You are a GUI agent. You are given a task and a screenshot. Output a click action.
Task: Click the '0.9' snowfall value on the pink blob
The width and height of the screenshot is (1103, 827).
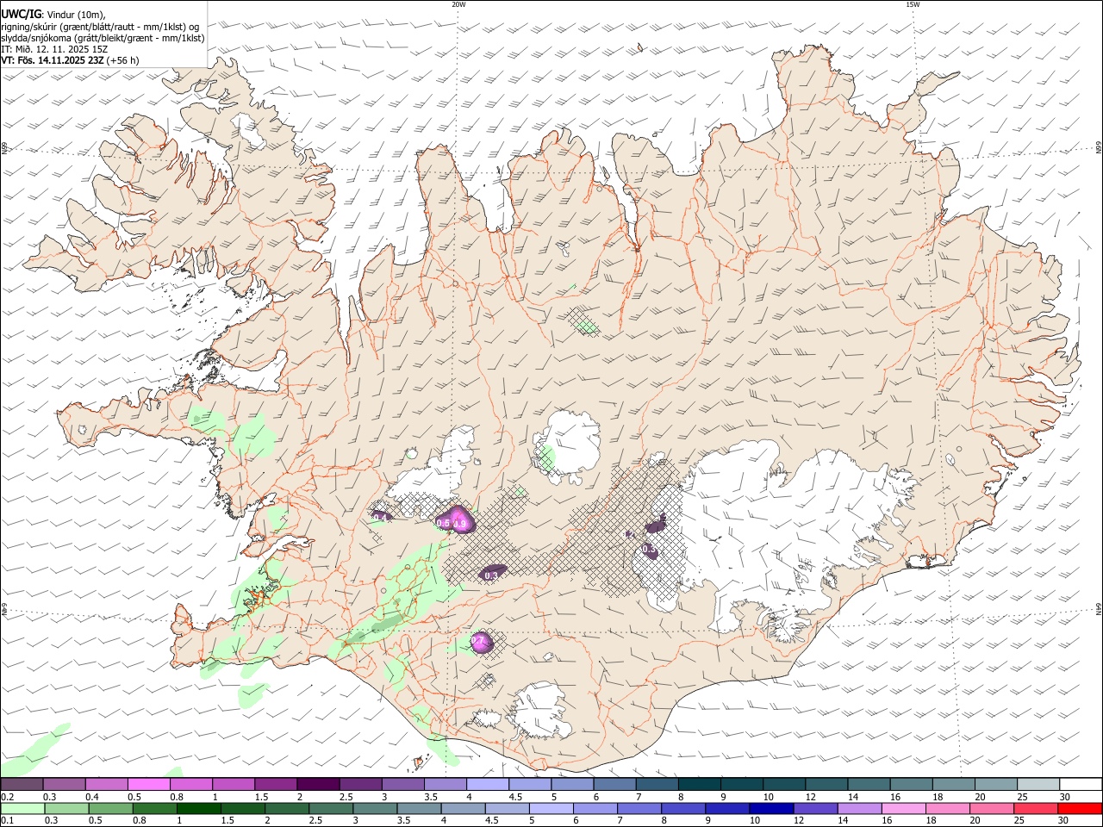[459, 524]
